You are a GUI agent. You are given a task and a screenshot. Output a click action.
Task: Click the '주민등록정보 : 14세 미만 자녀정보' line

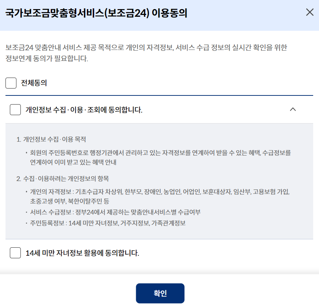tap(108, 223)
